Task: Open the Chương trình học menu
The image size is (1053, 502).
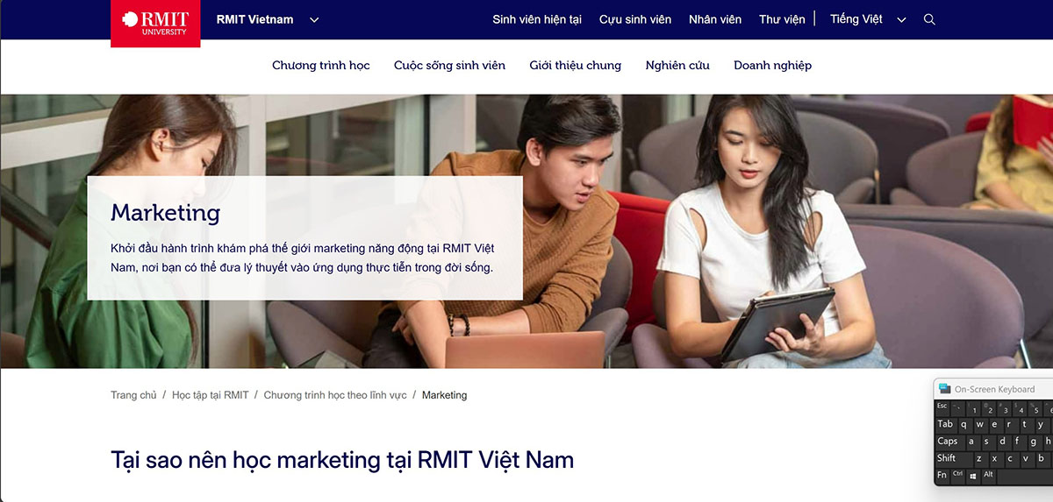Action: [321, 66]
